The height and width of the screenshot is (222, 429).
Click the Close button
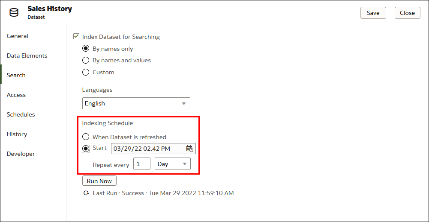408,13
